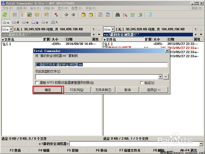This screenshot has height=154, width=205.
Task: Select drive z in drive button bar
Action: [45, 22]
